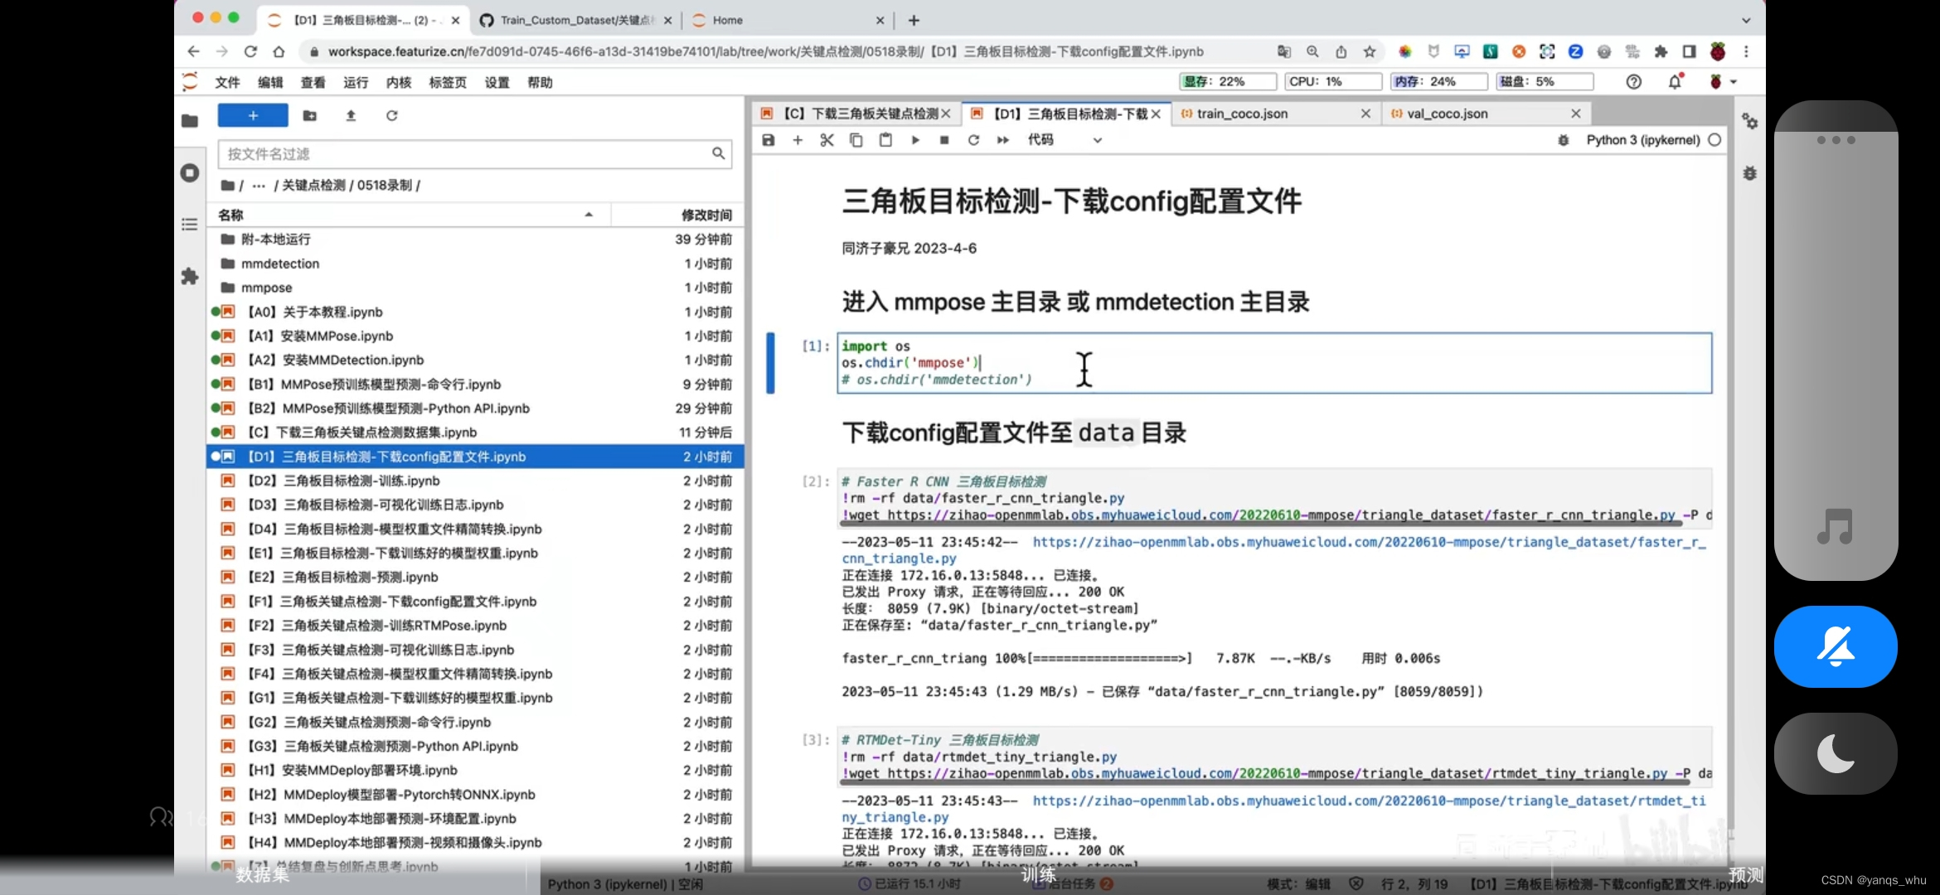Open the 标签页 menu
The height and width of the screenshot is (895, 1940).
[x=448, y=82]
